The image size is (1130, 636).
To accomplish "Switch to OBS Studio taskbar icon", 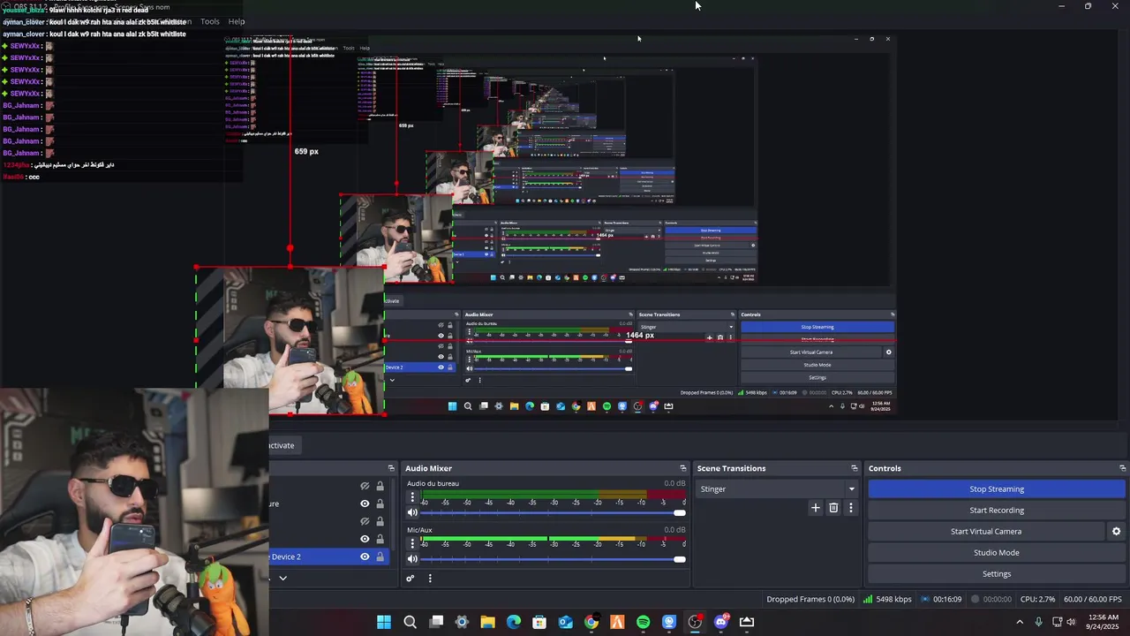I will tap(695, 622).
